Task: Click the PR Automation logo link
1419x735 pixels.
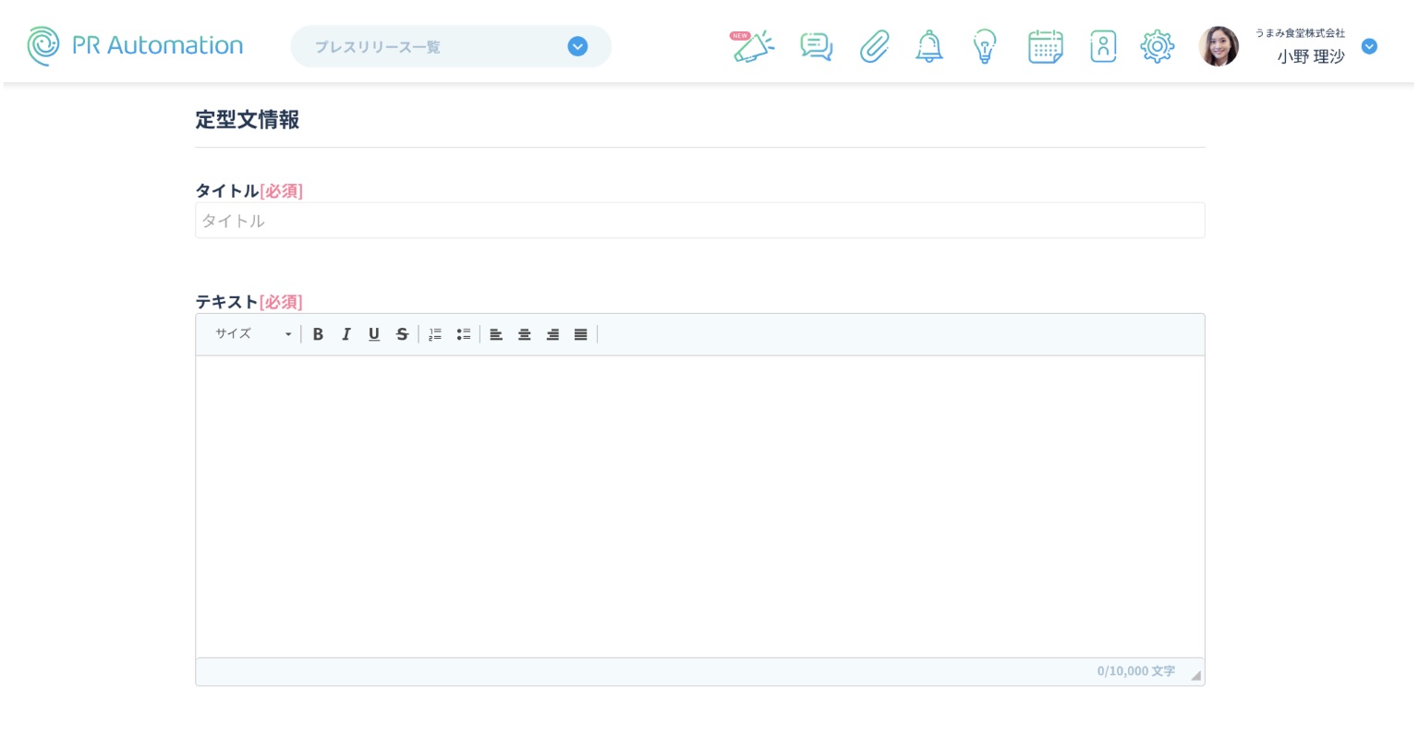Action: point(136,46)
